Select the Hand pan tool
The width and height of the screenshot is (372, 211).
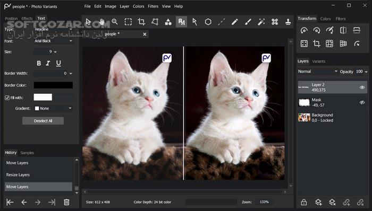pyautogui.click(x=102, y=22)
